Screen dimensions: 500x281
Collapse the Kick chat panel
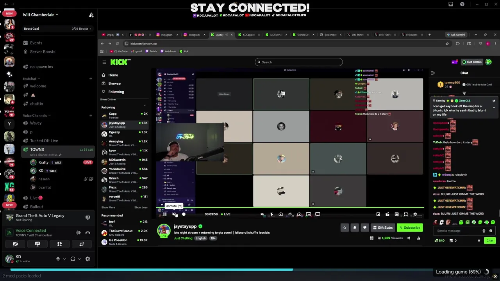(433, 73)
